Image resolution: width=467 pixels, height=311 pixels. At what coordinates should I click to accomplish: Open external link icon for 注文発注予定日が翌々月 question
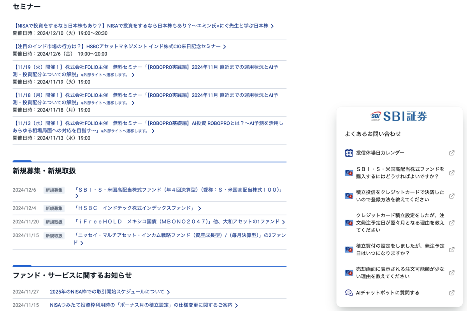[452, 223]
